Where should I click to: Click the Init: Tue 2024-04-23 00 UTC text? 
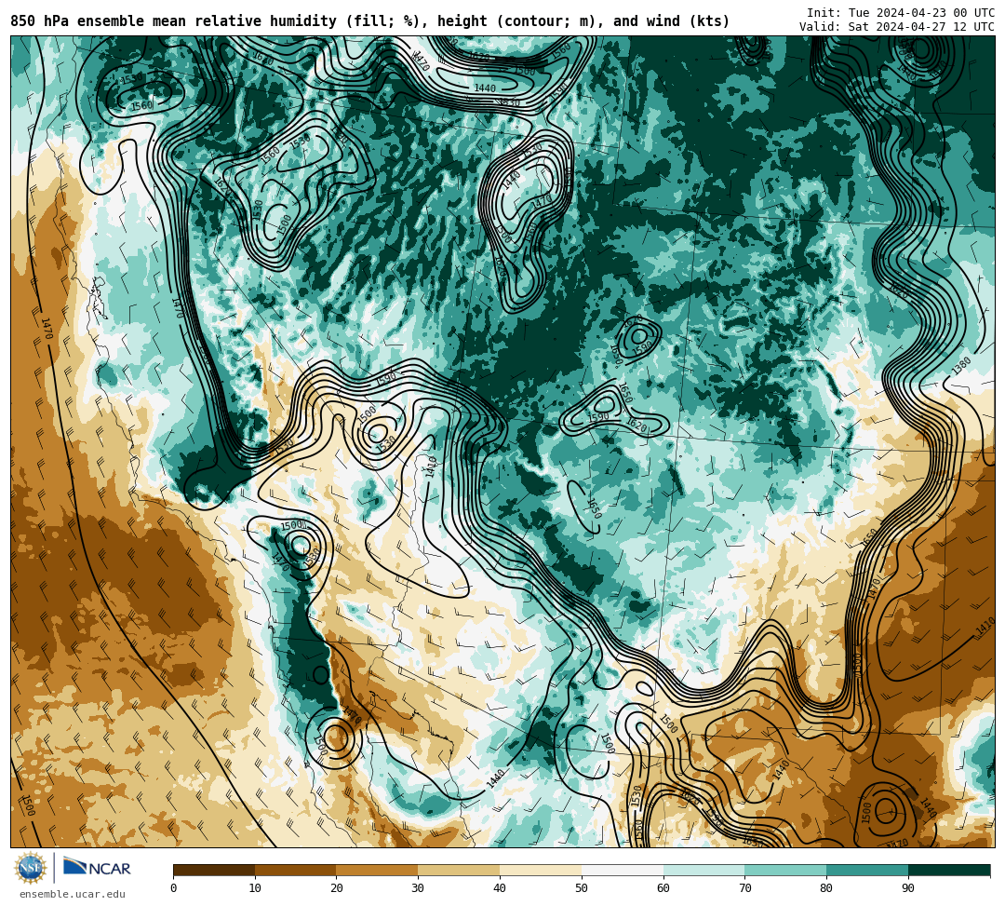(x=901, y=13)
